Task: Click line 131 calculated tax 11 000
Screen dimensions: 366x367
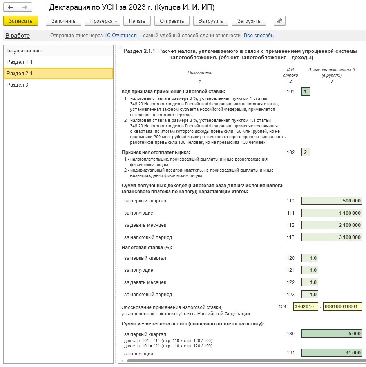Action: tap(332, 353)
